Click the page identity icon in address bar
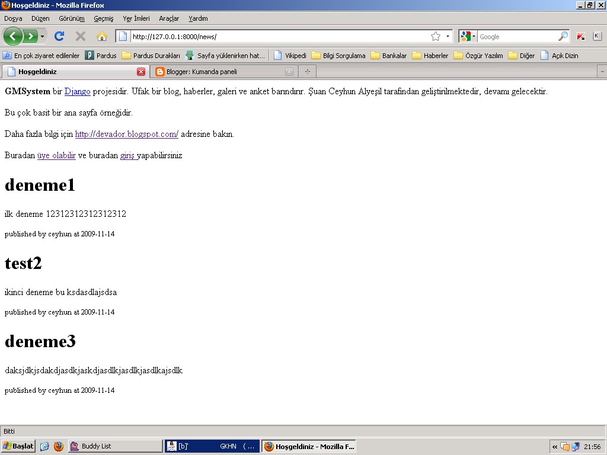 [x=123, y=36]
